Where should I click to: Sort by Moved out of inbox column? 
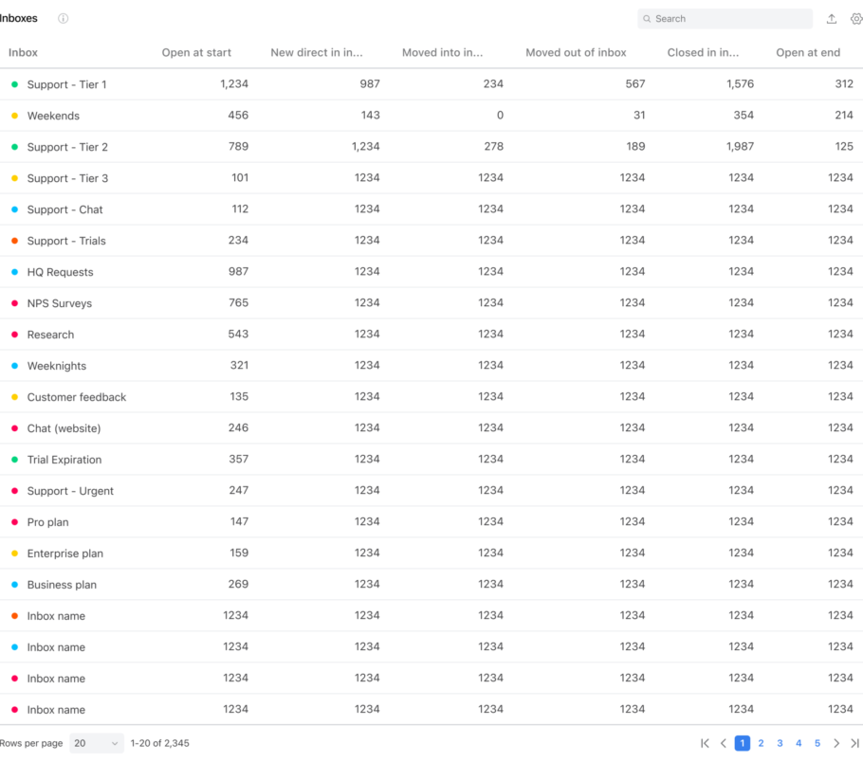point(576,53)
